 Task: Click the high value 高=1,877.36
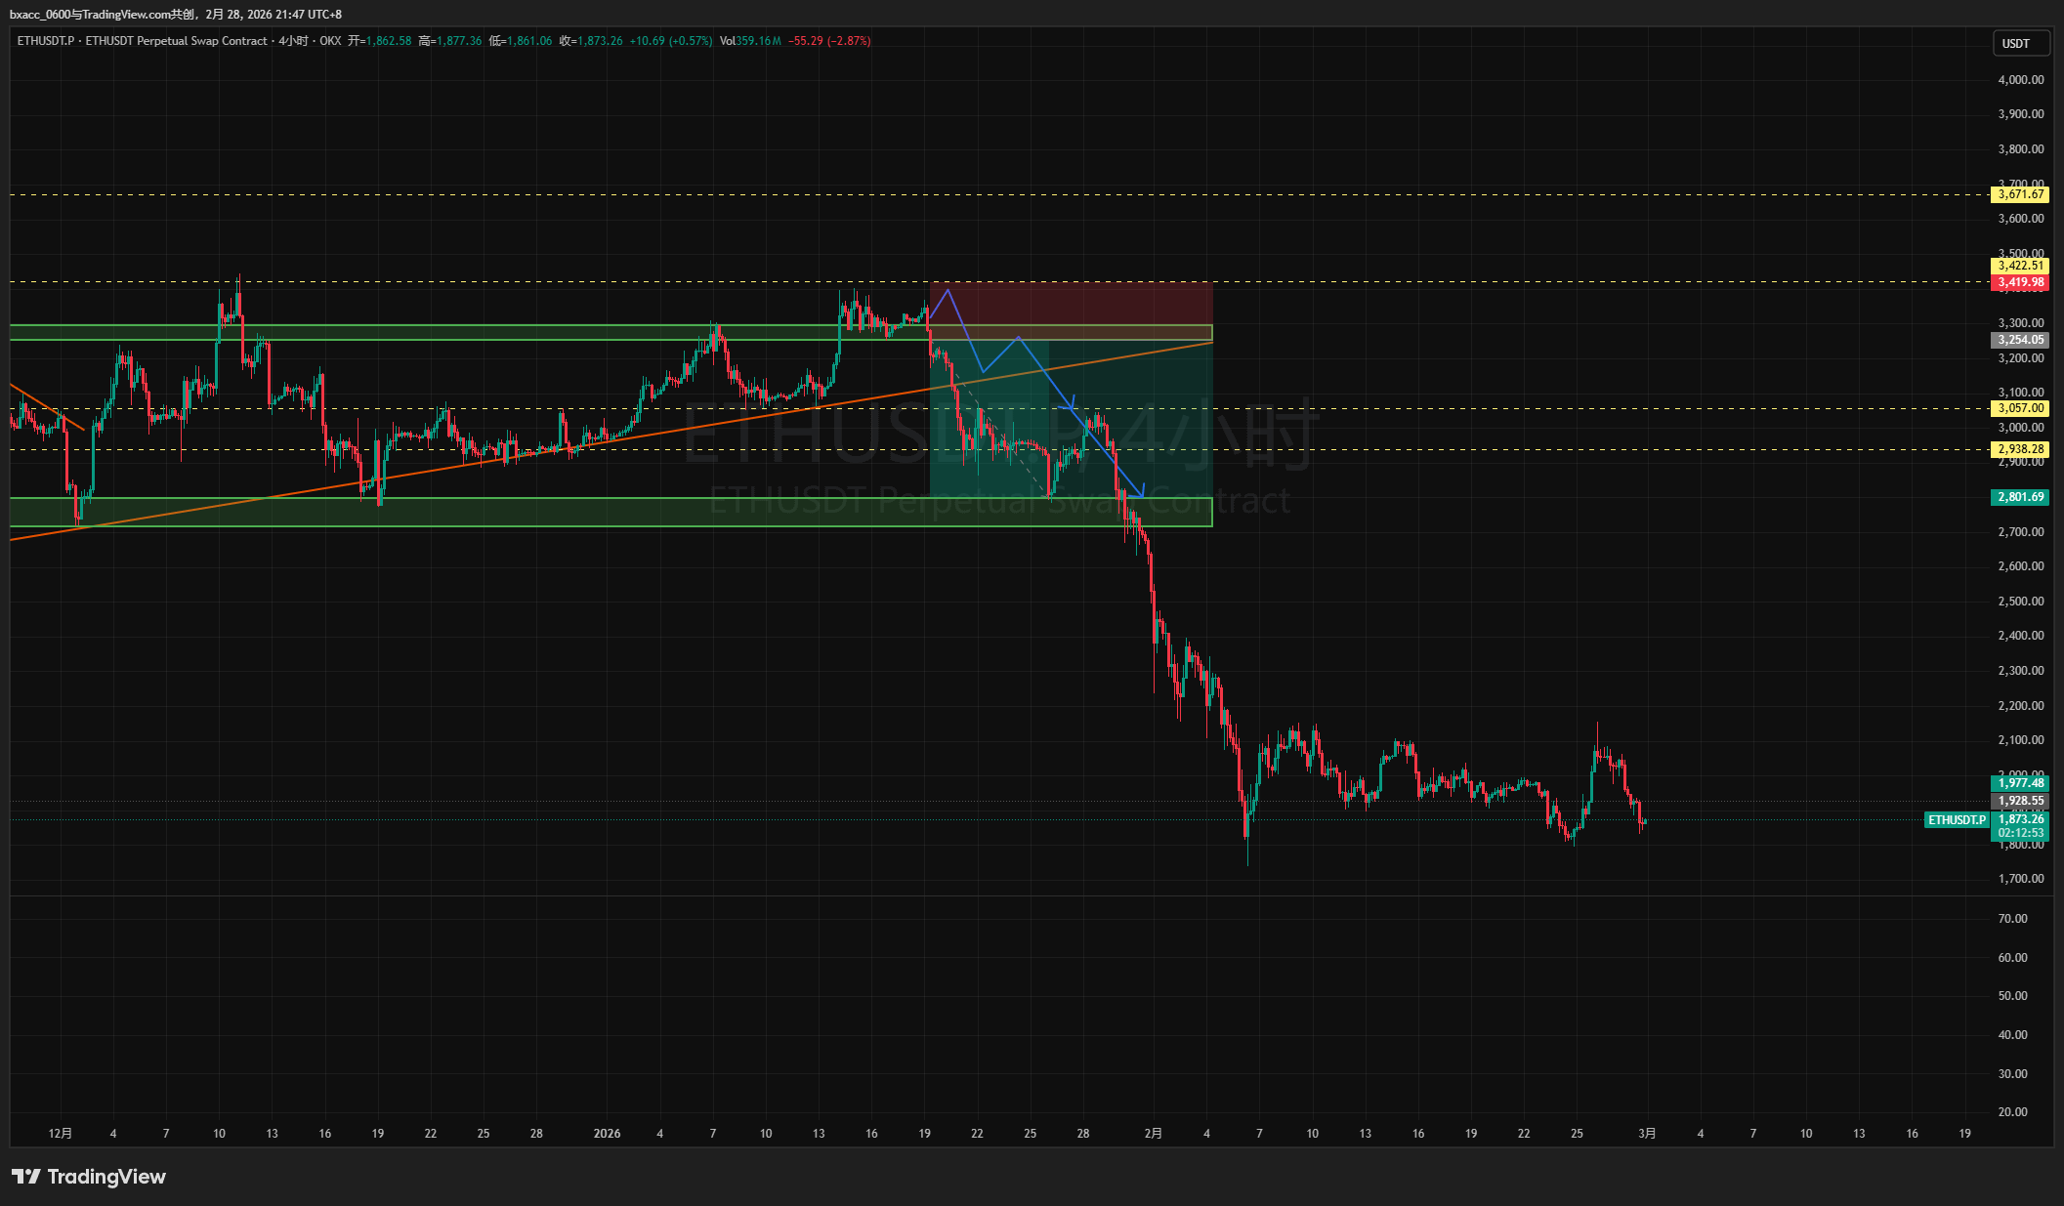450,41
